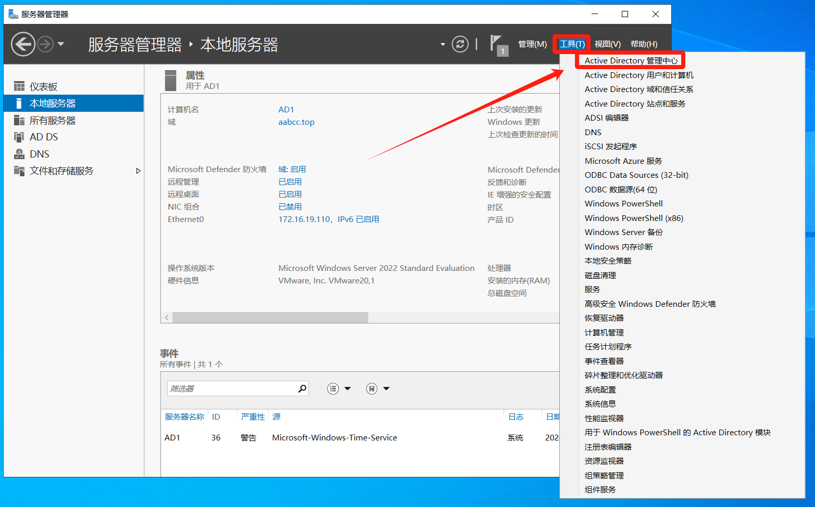Image resolution: width=815 pixels, height=507 pixels.
Task: Click the search magnifier in filter box
Action: [x=302, y=388]
